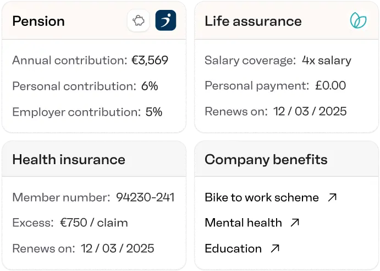Click arrow icon next to Education
This screenshot has width=380, height=271.
pyautogui.click(x=275, y=248)
